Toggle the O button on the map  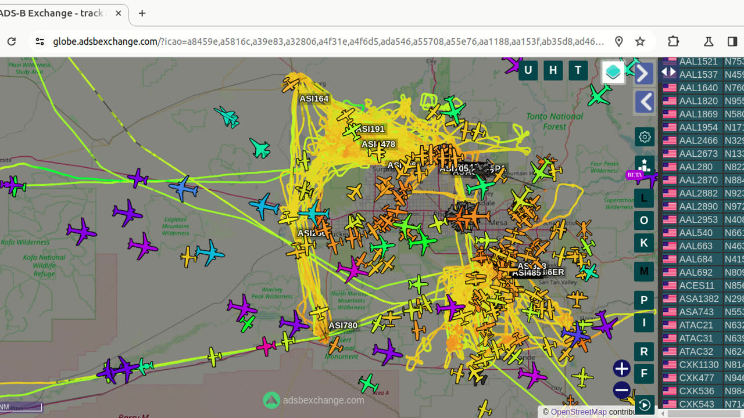click(x=643, y=221)
